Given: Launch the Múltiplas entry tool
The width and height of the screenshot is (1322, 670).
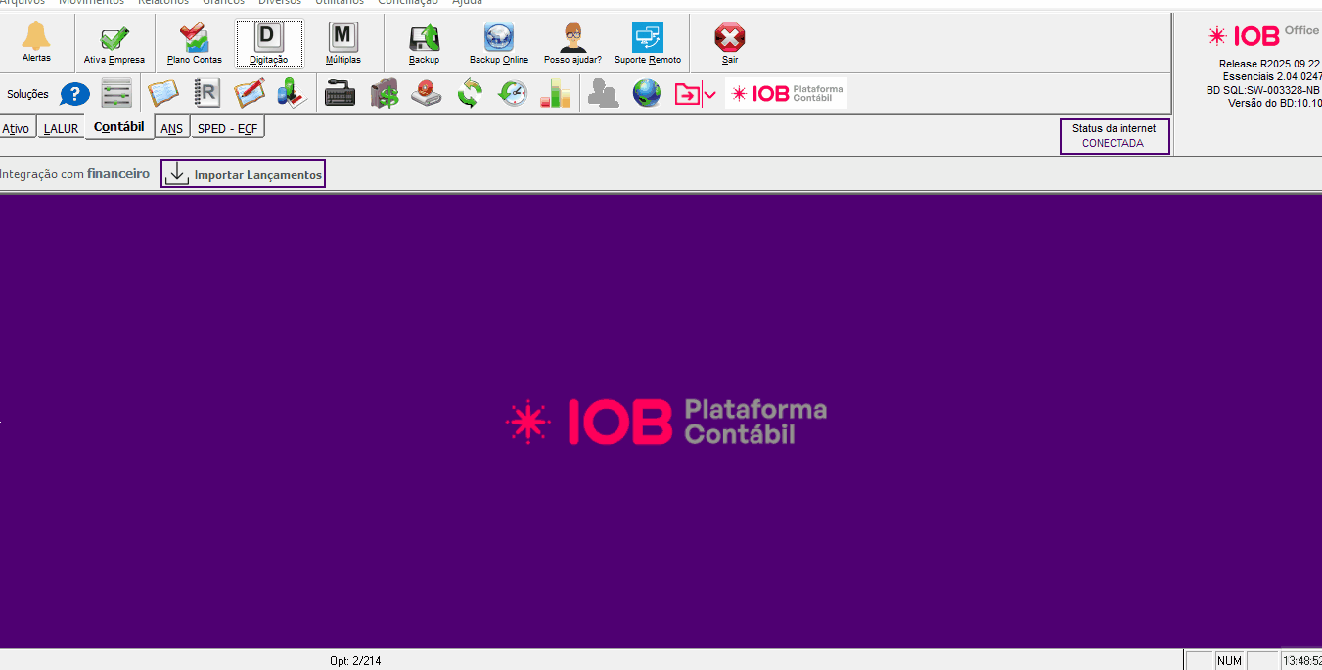Looking at the screenshot, I should [342, 42].
